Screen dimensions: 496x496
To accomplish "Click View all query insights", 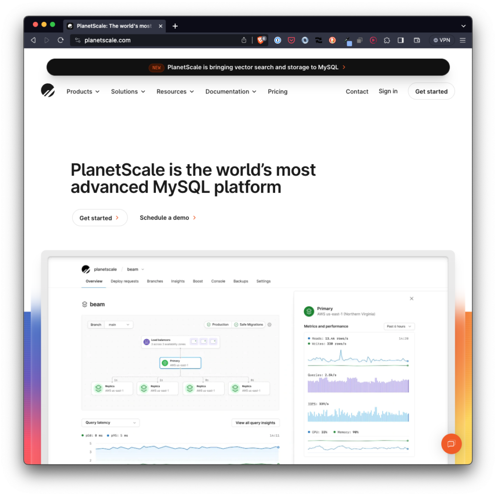I will (x=255, y=422).
